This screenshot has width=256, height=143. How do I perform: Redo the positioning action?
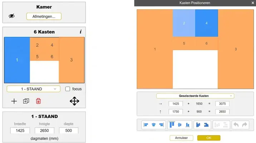245,125
